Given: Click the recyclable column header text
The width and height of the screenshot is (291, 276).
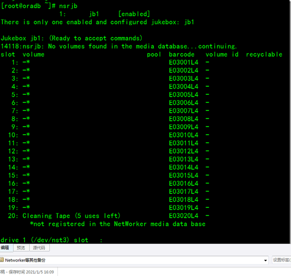Looking at the screenshot, I should pos(264,55).
